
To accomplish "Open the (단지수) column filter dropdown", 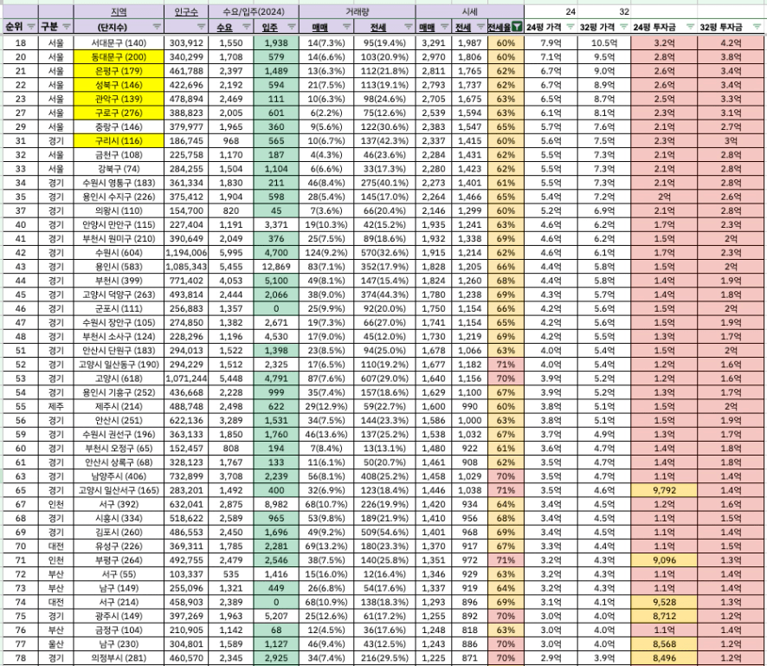I will click(157, 27).
